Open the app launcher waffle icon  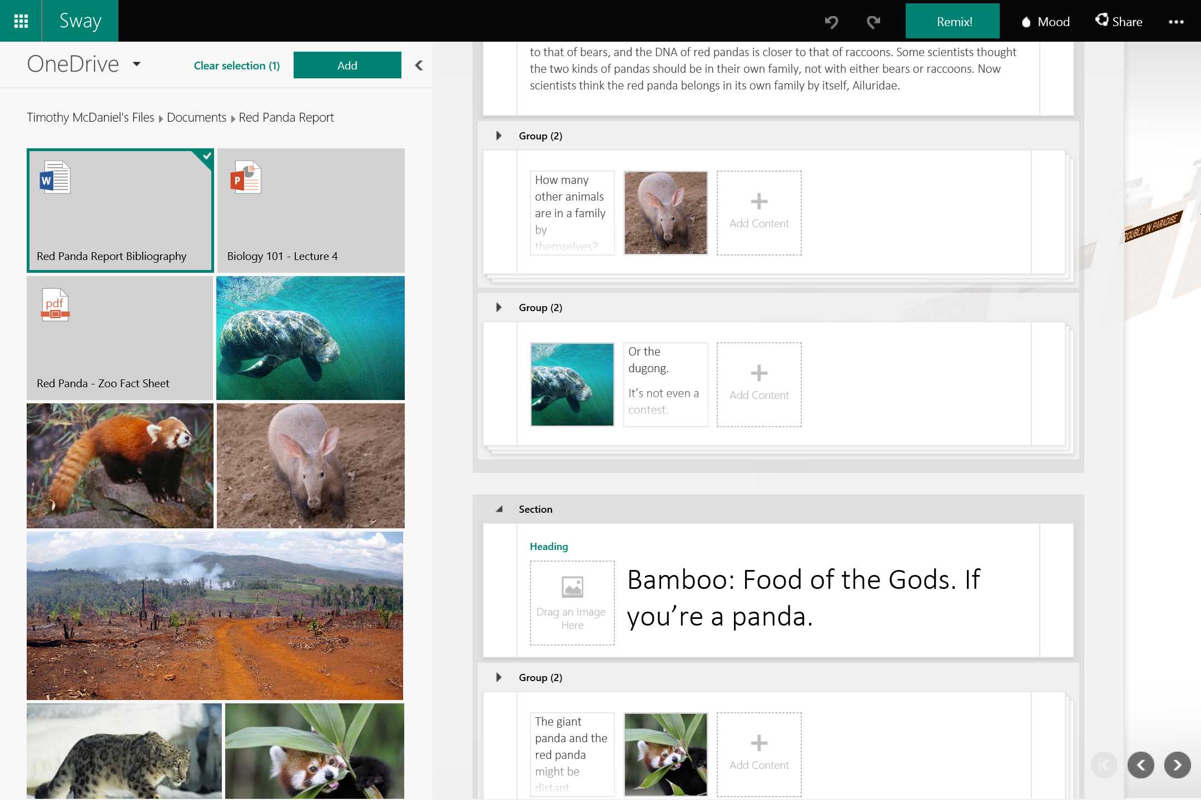tap(21, 21)
